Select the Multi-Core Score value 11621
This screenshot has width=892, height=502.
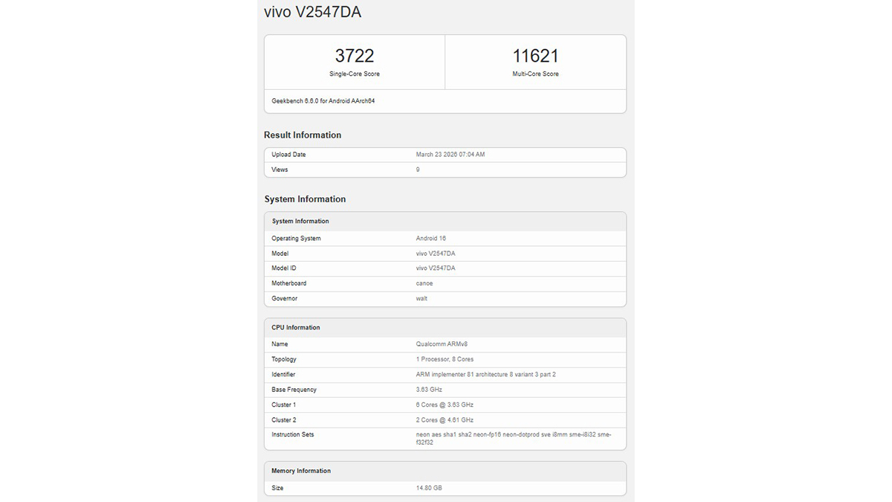(534, 55)
